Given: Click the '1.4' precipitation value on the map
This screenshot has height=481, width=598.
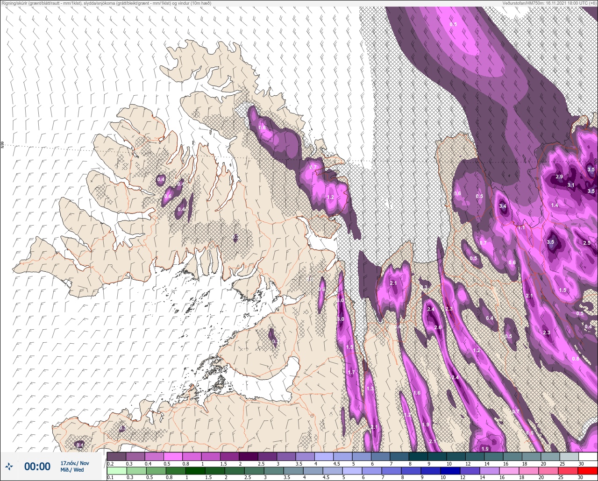Looking at the screenshot, I should tap(555, 205).
